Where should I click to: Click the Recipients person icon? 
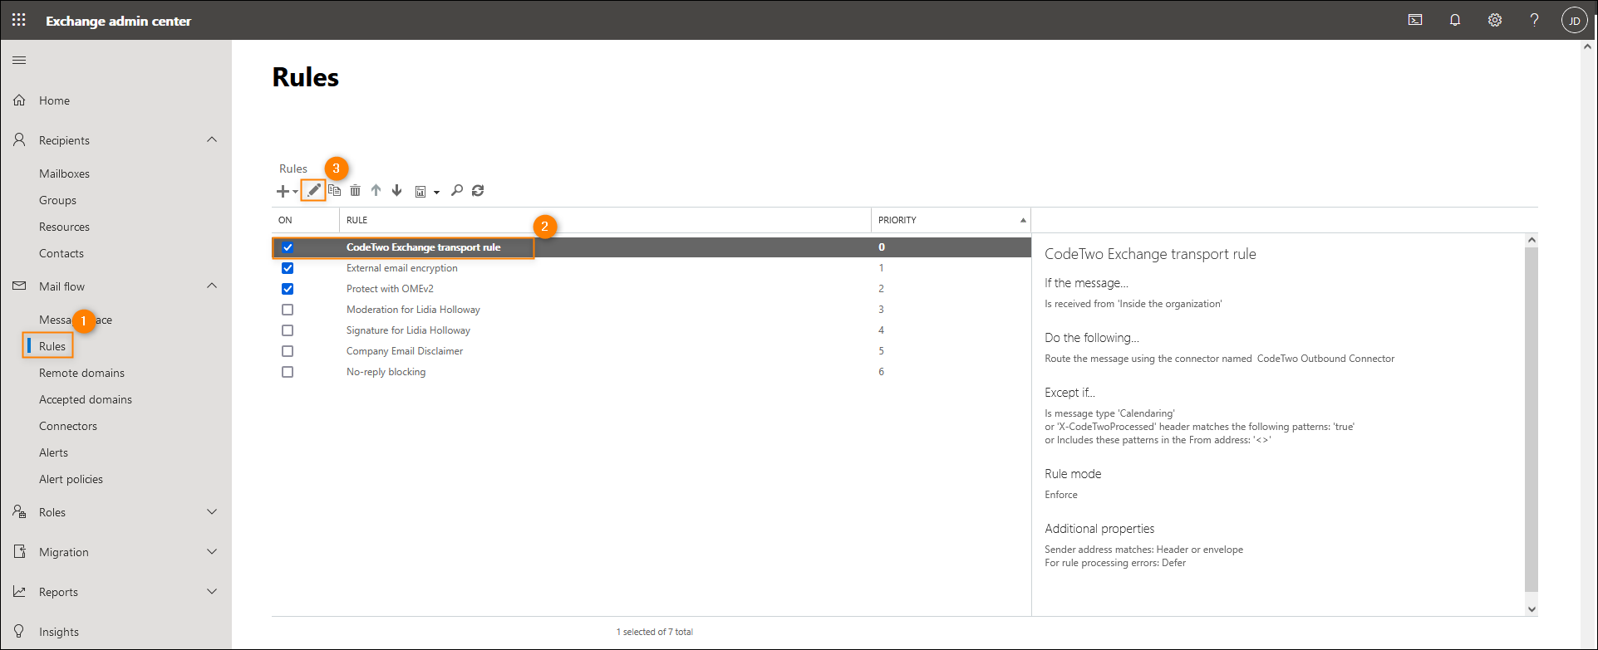(x=19, y=139)
